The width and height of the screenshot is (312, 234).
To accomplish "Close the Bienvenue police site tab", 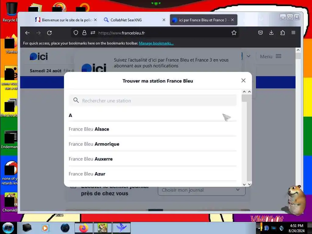I will pos(95,20).
